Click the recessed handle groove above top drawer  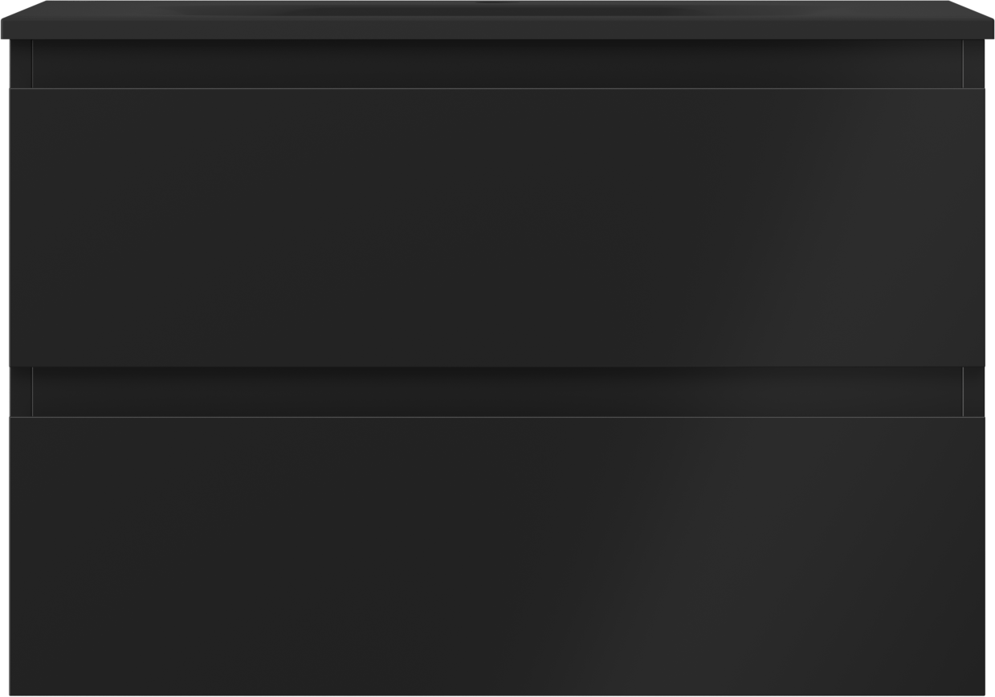(497, 64)
